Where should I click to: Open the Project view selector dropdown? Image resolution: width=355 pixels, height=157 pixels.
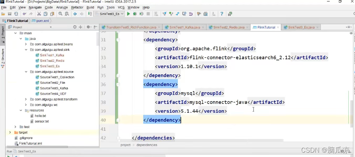(51, 27)
